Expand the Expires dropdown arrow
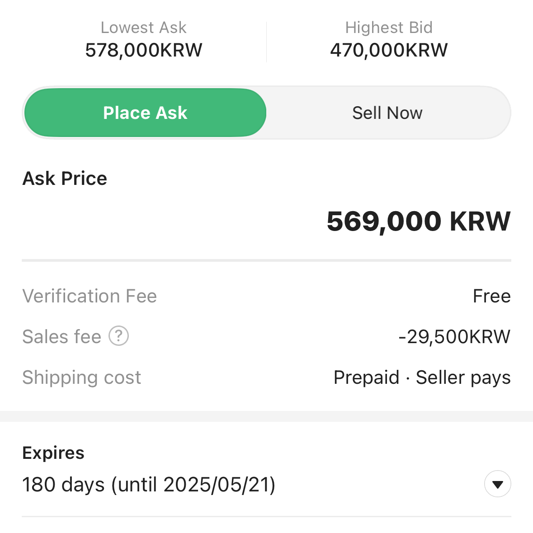Screen dimensions: 533x533 [498, 484]
